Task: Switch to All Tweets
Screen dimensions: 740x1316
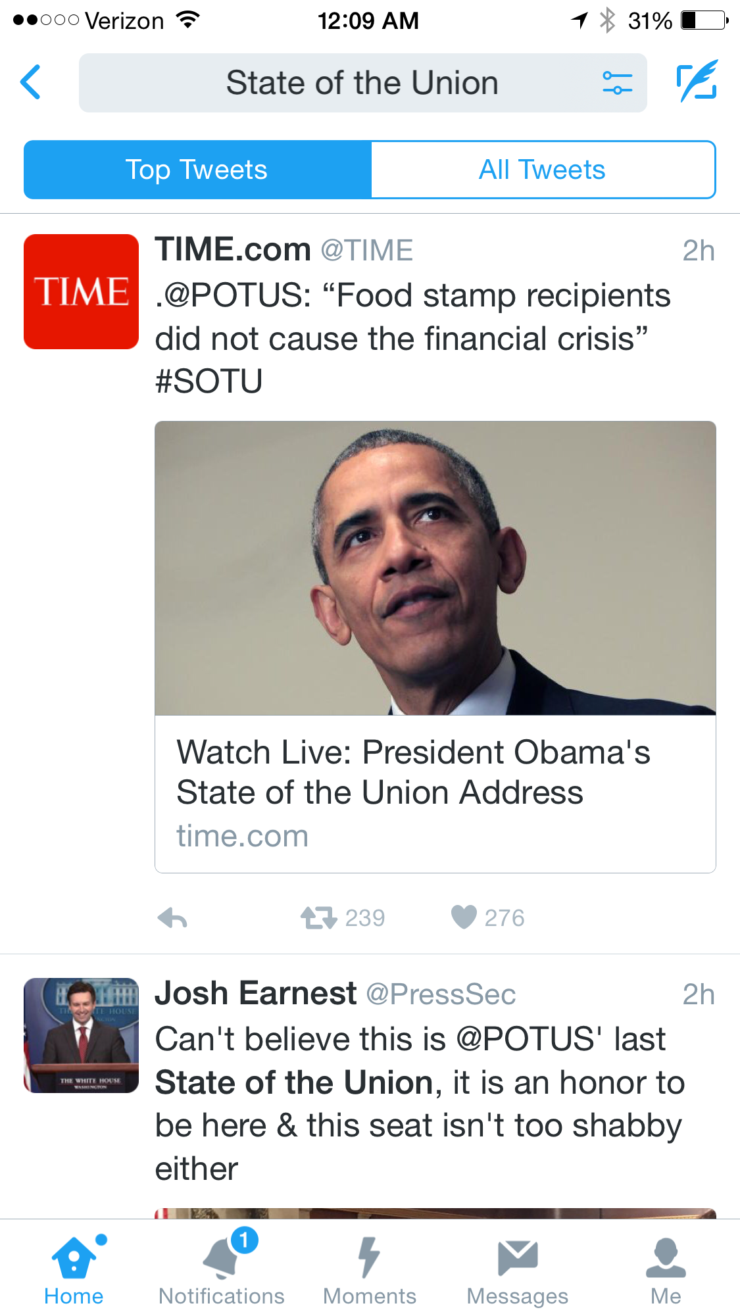Action: click(x=543, y=170)
